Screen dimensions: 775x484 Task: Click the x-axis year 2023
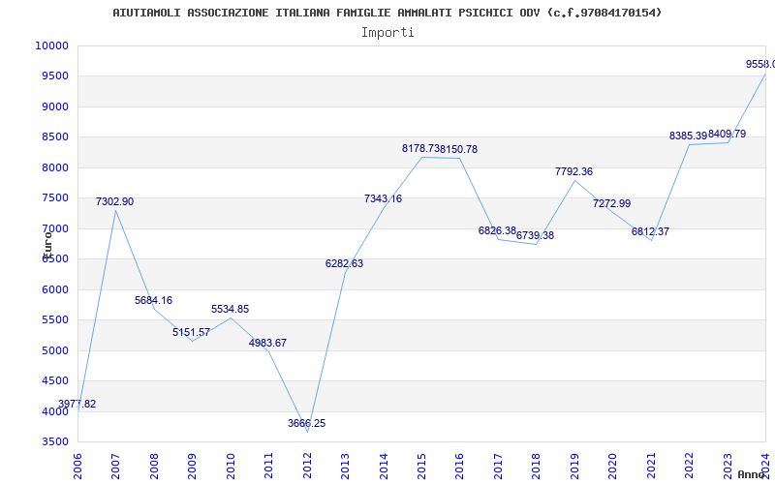point(728,466)
